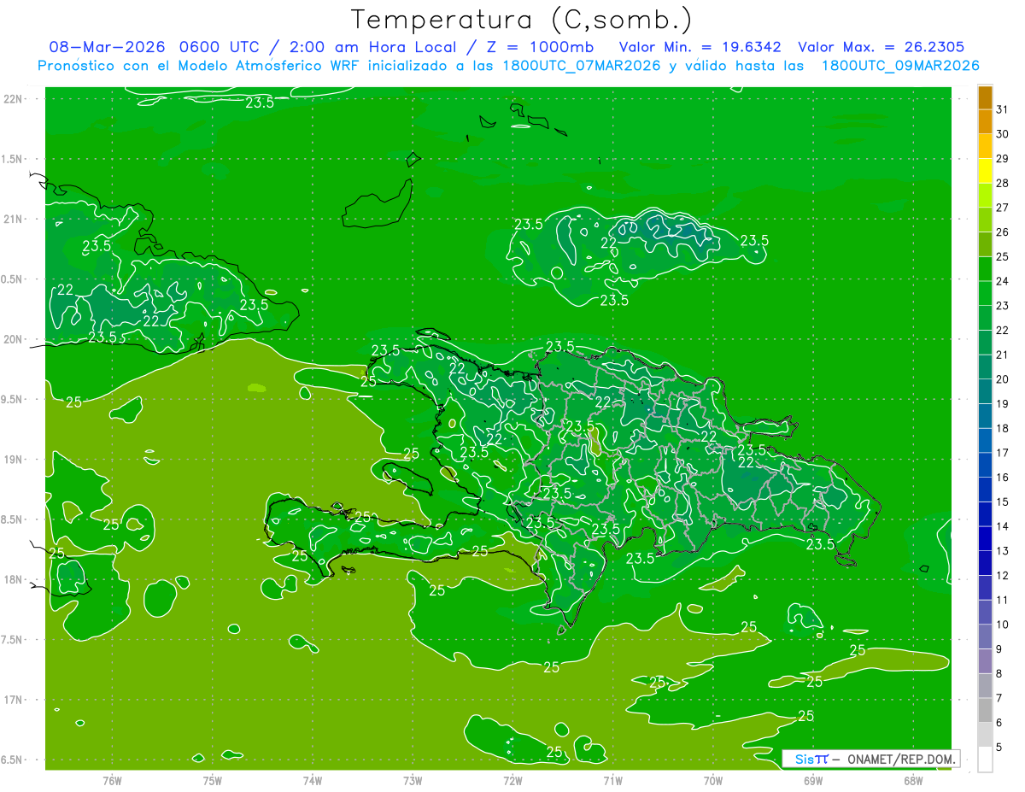The height and width of the screenshot is (792, 1025).
Task: Click the "5" legend scale number
Action: click(999, 748)
